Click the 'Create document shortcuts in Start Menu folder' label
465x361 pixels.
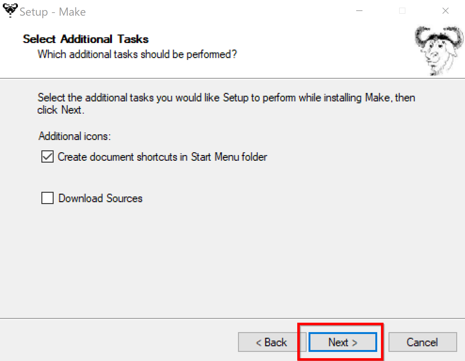tap(162, 157)
